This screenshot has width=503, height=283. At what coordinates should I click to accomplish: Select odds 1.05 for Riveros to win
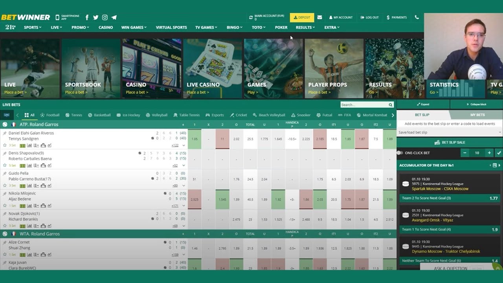[x=195, y=139]
